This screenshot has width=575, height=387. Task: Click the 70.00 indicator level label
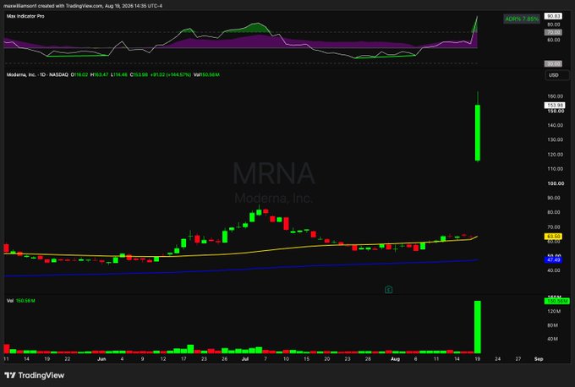click(x=553, y=32)
